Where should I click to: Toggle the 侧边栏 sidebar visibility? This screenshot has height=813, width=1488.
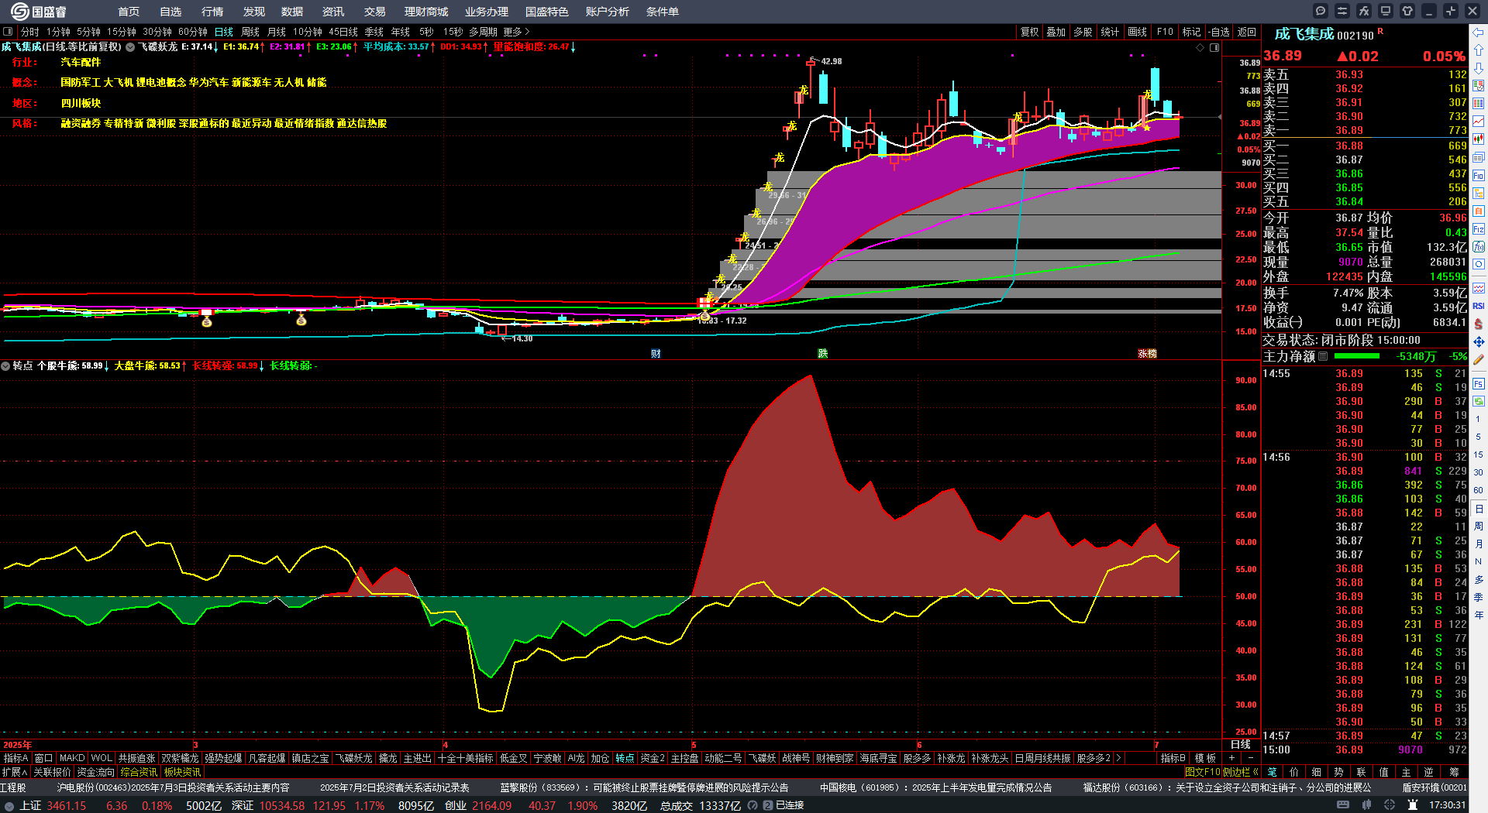tap(1241, 772)
